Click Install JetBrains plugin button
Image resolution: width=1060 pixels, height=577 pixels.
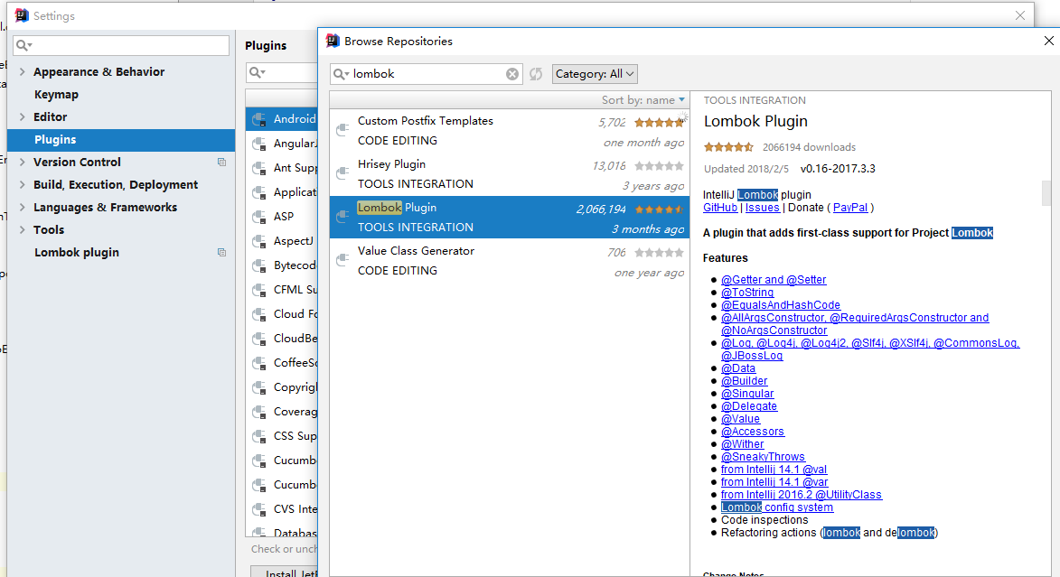(x=284, y=572)
